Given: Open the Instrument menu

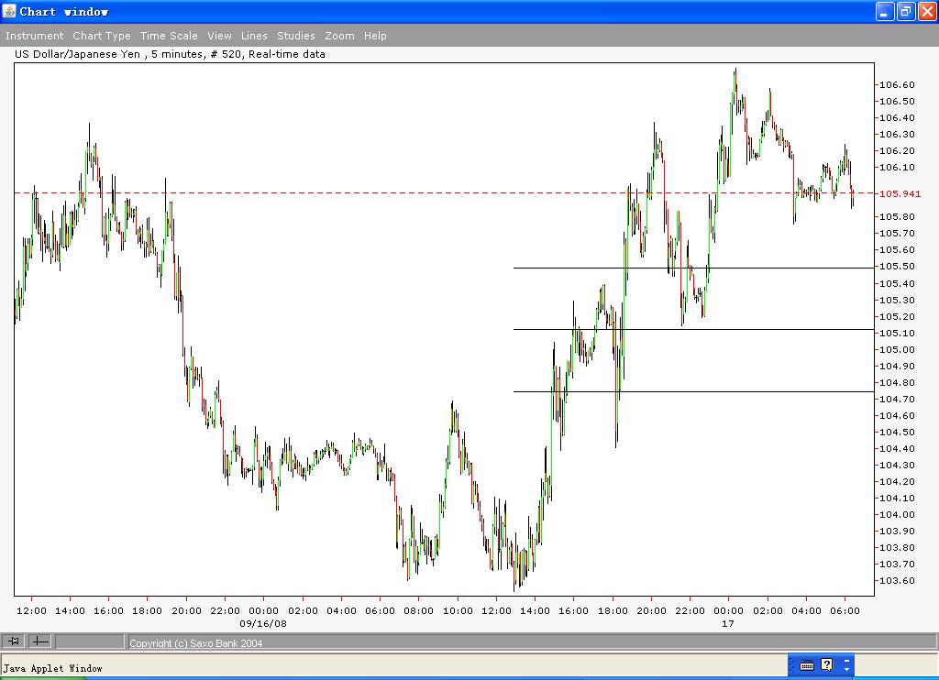Looking at the screenshot, I should (34, 36).
